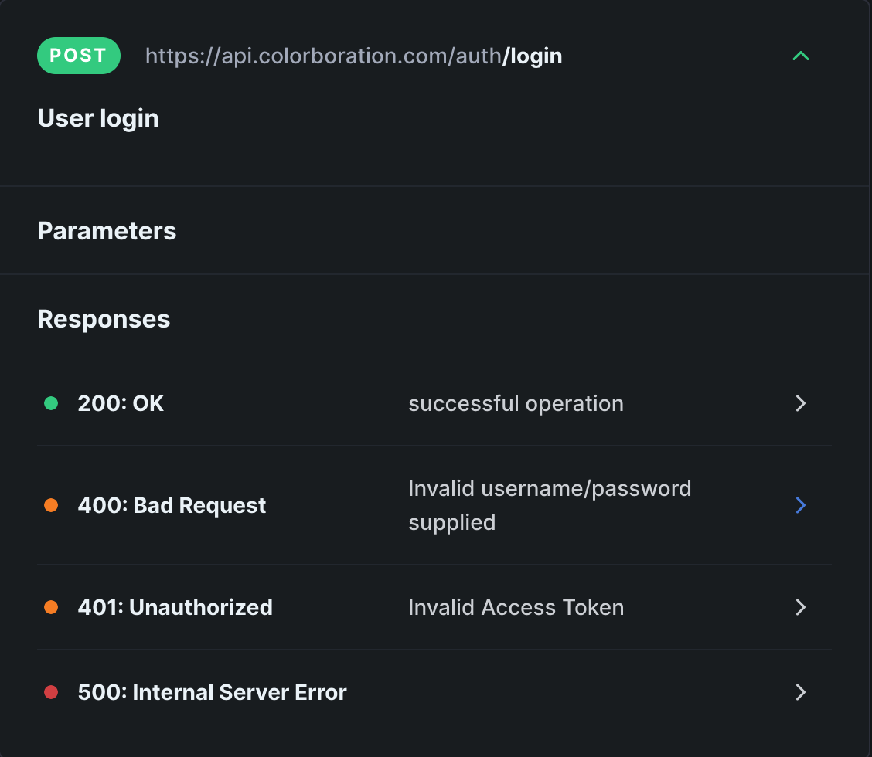The width and height of the screenshot is (872, 757).
Task: Click 'Invalid username/password supplied' description
Action: pos(550,505)
